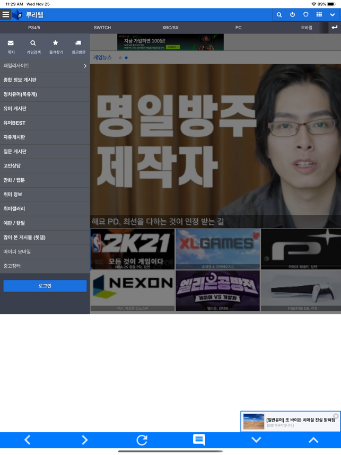Select the SWITCH tab
This screenshot has width=341, height=455.
[x=102, y=28]
